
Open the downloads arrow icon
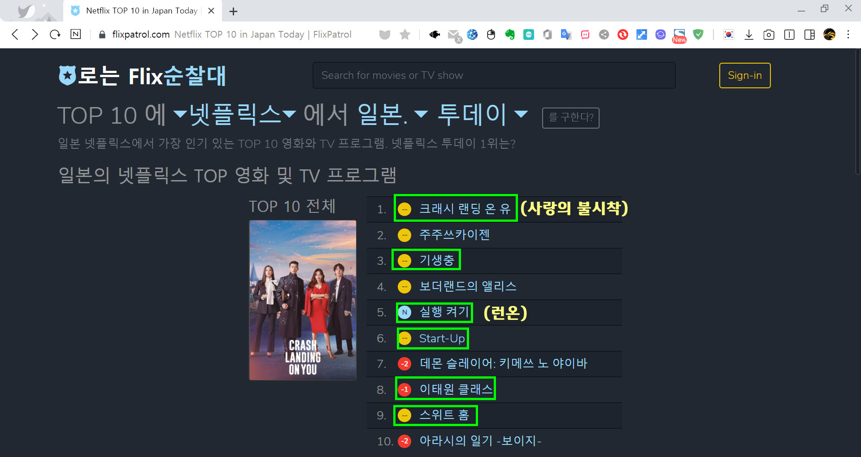749,34
